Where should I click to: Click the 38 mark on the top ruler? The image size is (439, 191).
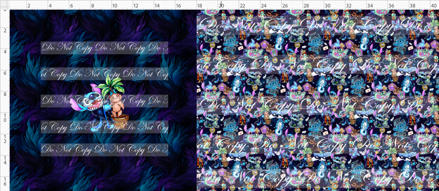(413, 6)
